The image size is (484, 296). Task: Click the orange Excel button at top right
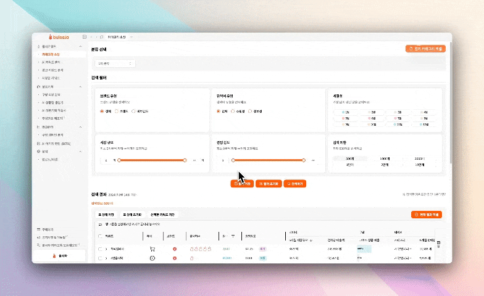(425, 49)
